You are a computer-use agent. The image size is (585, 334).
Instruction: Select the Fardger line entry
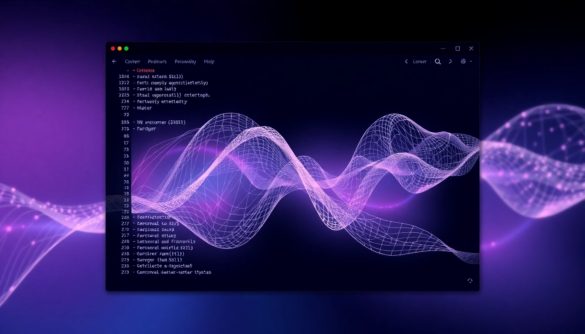click(x=146, y=129)
